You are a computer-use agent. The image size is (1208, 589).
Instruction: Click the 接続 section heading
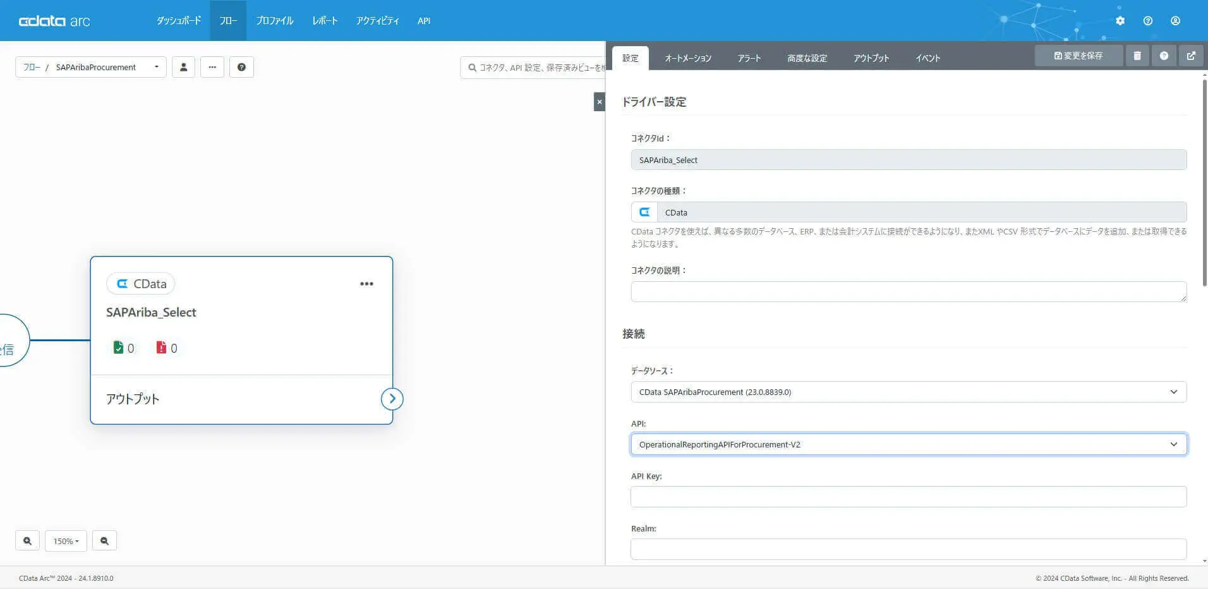coord(634,334)
